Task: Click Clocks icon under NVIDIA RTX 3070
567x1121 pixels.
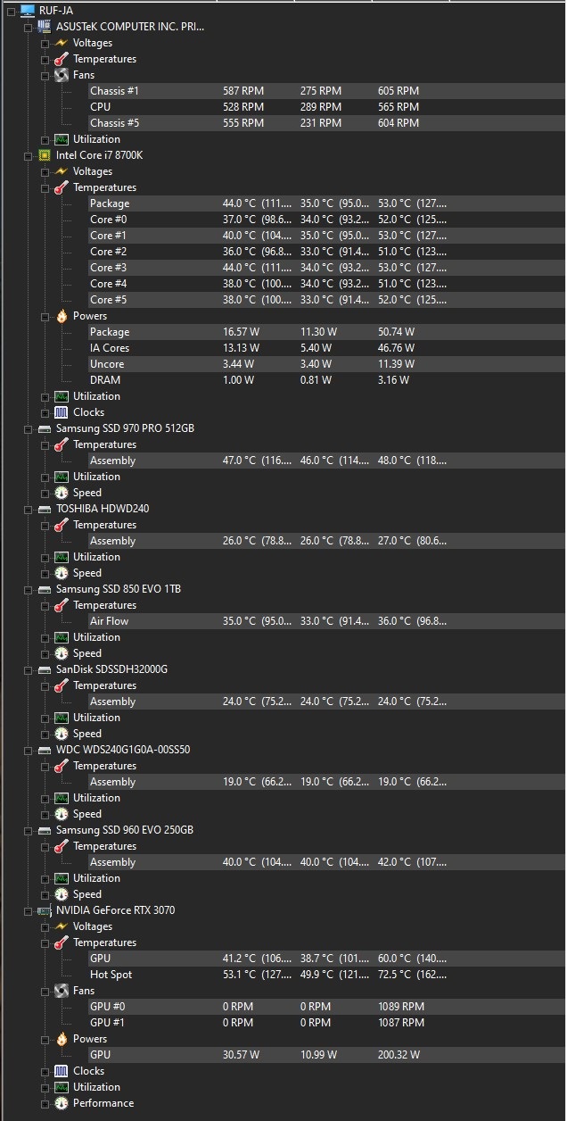Action: click(62, 1071)
